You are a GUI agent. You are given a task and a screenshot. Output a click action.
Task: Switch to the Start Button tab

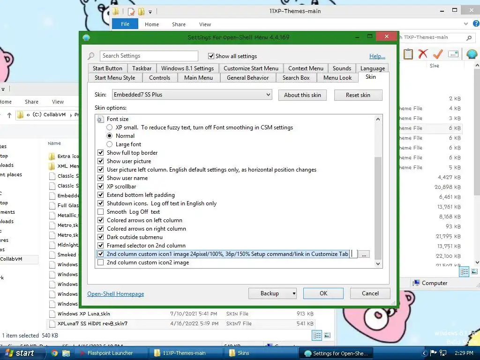point(107,68)
